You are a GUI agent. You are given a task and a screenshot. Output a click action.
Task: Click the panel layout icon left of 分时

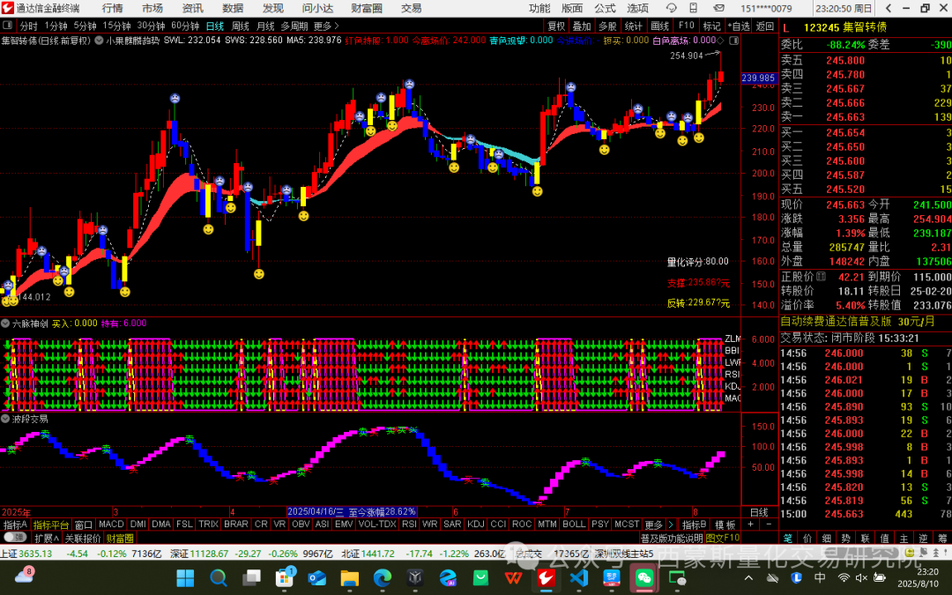(x=8, y=26)
